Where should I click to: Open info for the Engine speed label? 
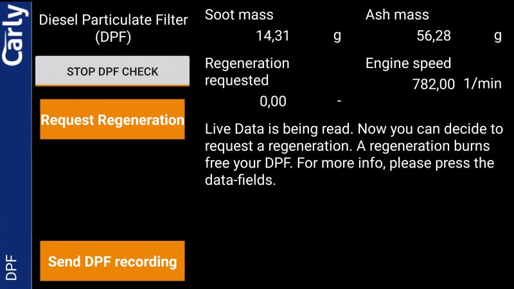click(408, 63)
